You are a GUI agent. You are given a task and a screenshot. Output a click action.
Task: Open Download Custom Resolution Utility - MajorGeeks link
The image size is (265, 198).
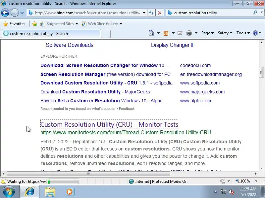pyautogui.click(x=95, y=92)
